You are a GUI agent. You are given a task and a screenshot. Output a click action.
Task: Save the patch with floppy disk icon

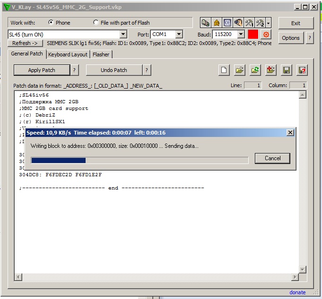286,70
